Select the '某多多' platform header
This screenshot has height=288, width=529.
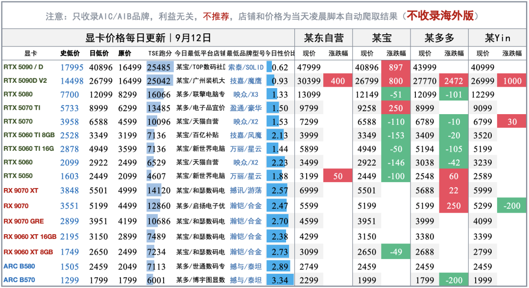pyautogui.click(x=439, y=38)
